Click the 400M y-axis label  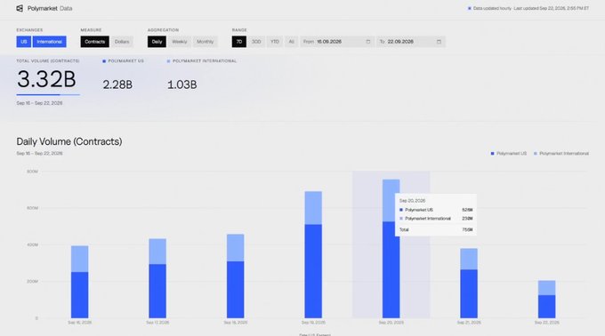click(32, 244)
